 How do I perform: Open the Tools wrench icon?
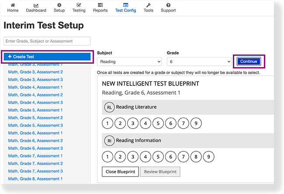[149, 5]
